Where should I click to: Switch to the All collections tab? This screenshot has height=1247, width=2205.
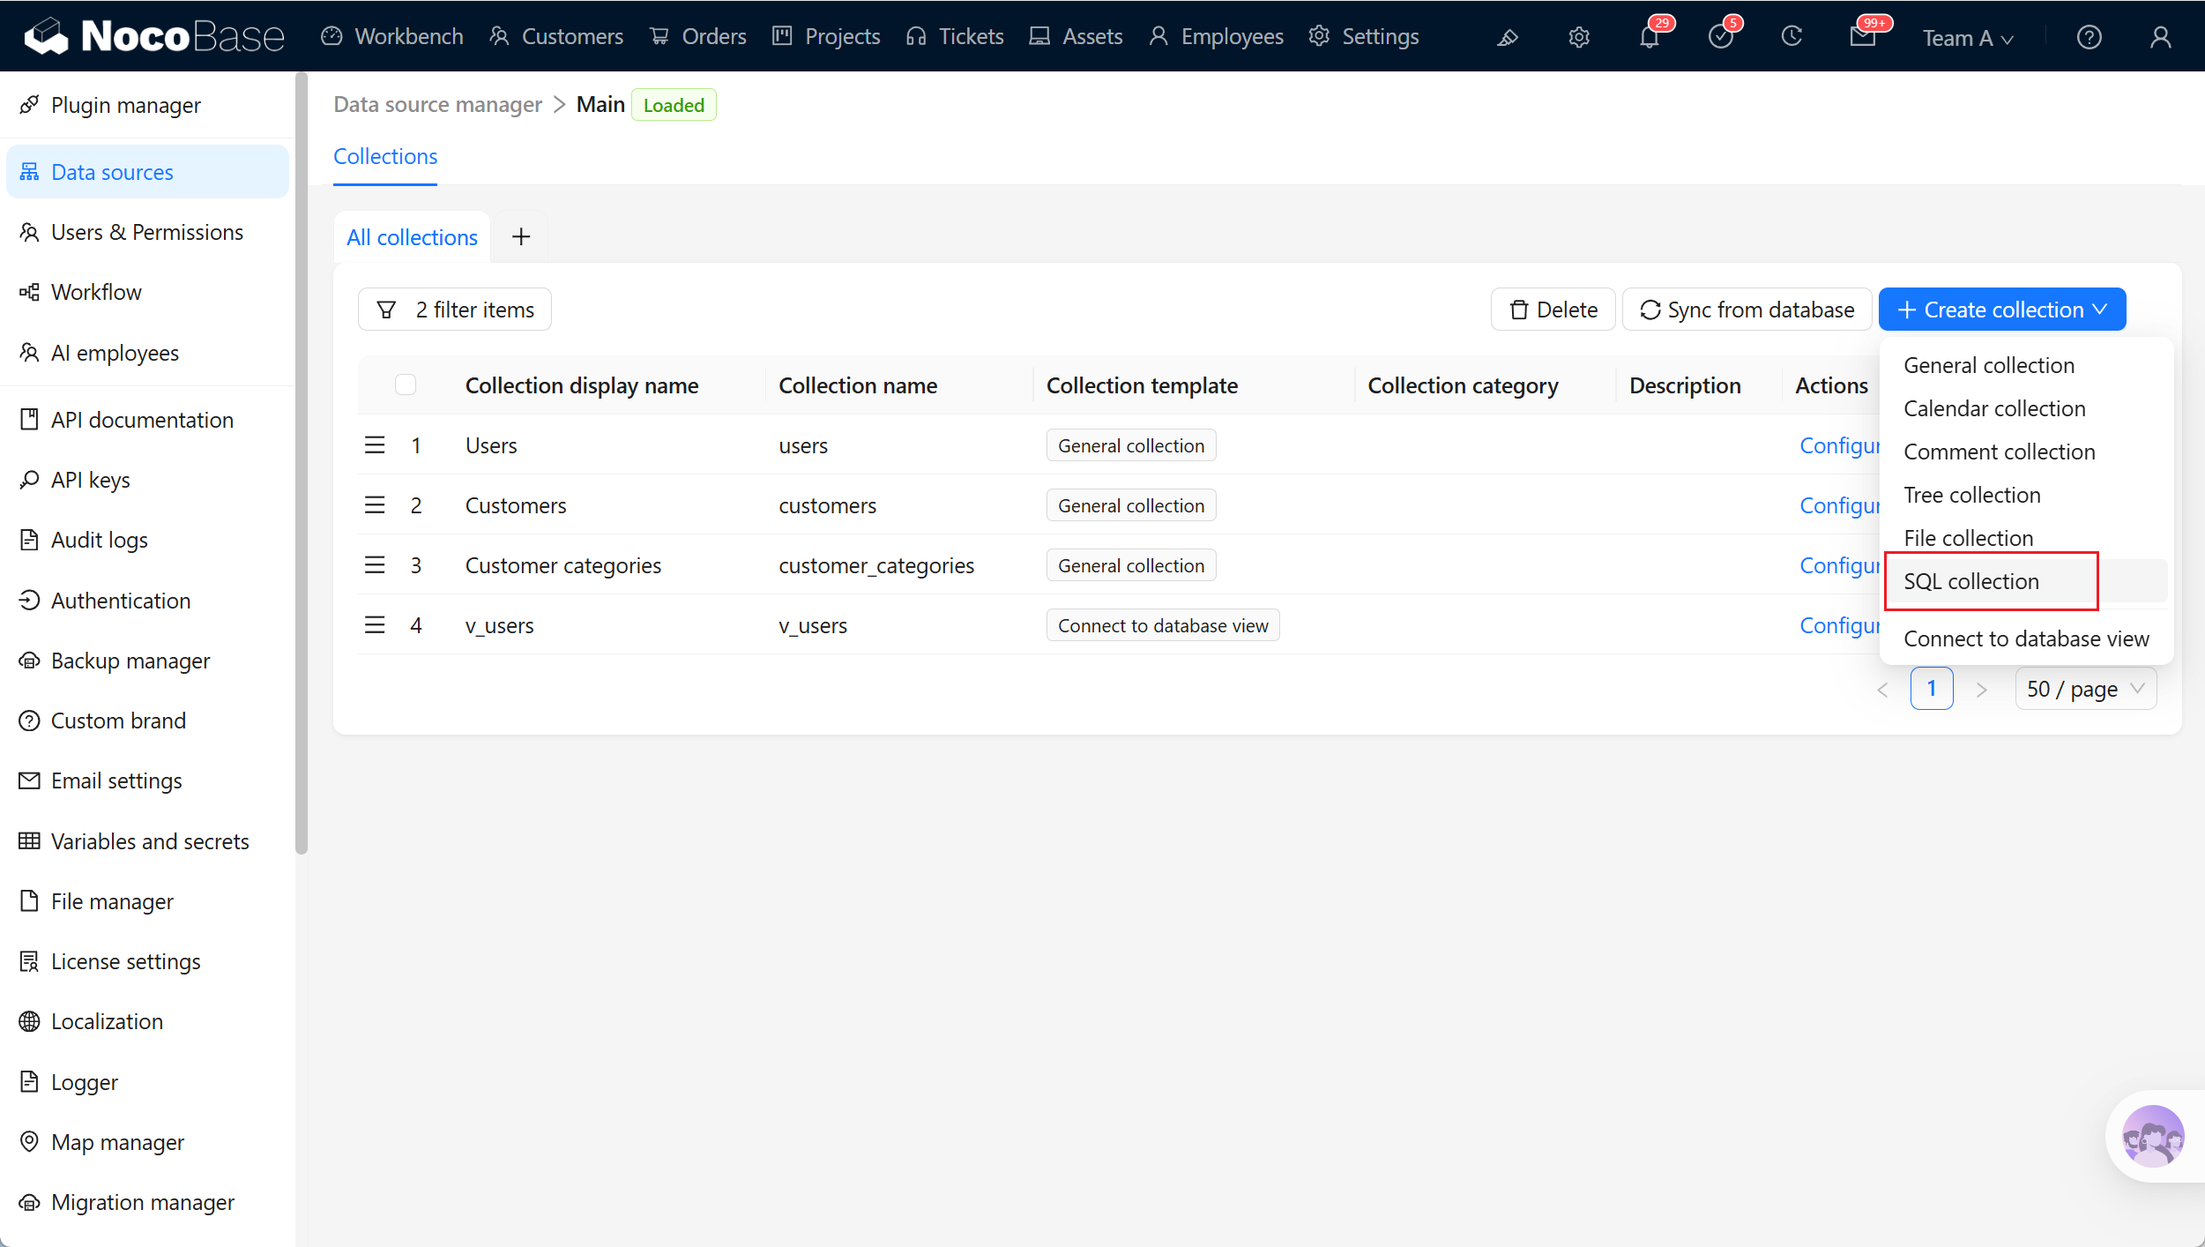point(412,237)
